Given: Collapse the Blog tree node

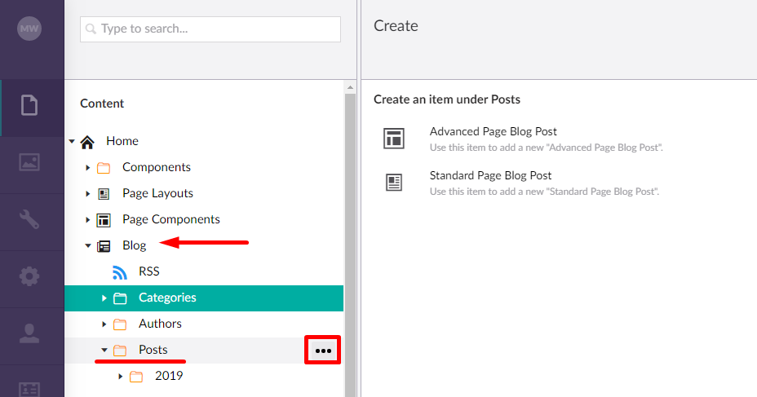Looking at the screenshot, I should [88, 245].
